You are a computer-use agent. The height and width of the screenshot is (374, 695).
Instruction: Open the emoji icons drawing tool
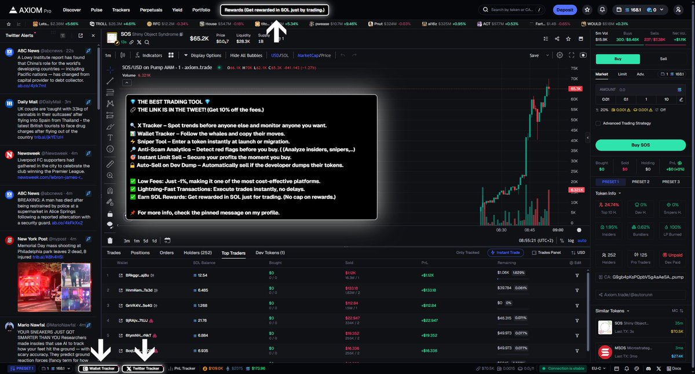coord(110,149)
